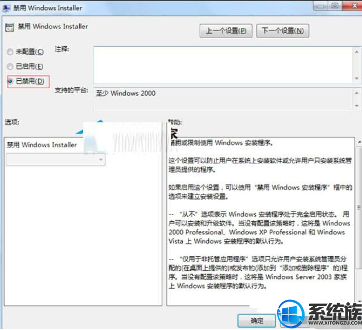Select the 已禁用(D) radio button
362x330 pixels.
click(10, 81)
